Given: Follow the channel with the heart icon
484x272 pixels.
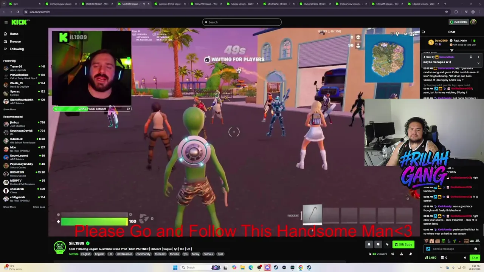Looking at the screenshot, I should pyautogui.click(x=378, y=244).
